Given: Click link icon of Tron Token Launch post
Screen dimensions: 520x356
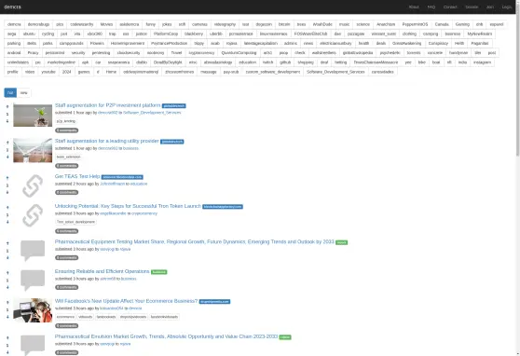Looking at the screenshot, I should [33, 215].
